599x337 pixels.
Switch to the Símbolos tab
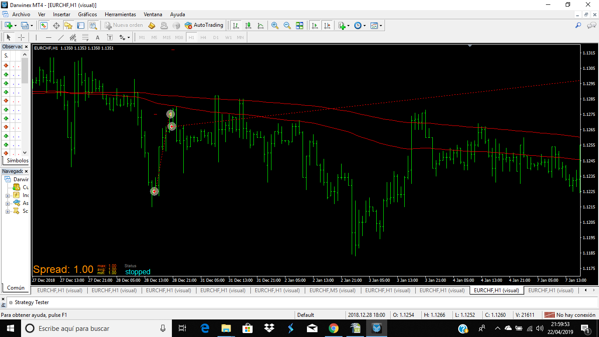point(17,161)
